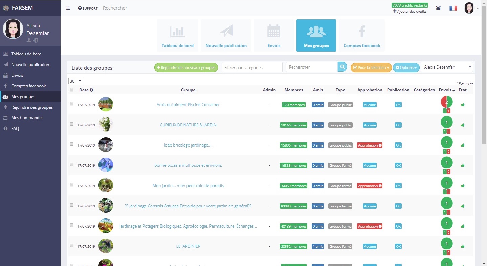Check the select-all groups checkbox in header
This screenshot has width=487, height=266.
[72, 90]
